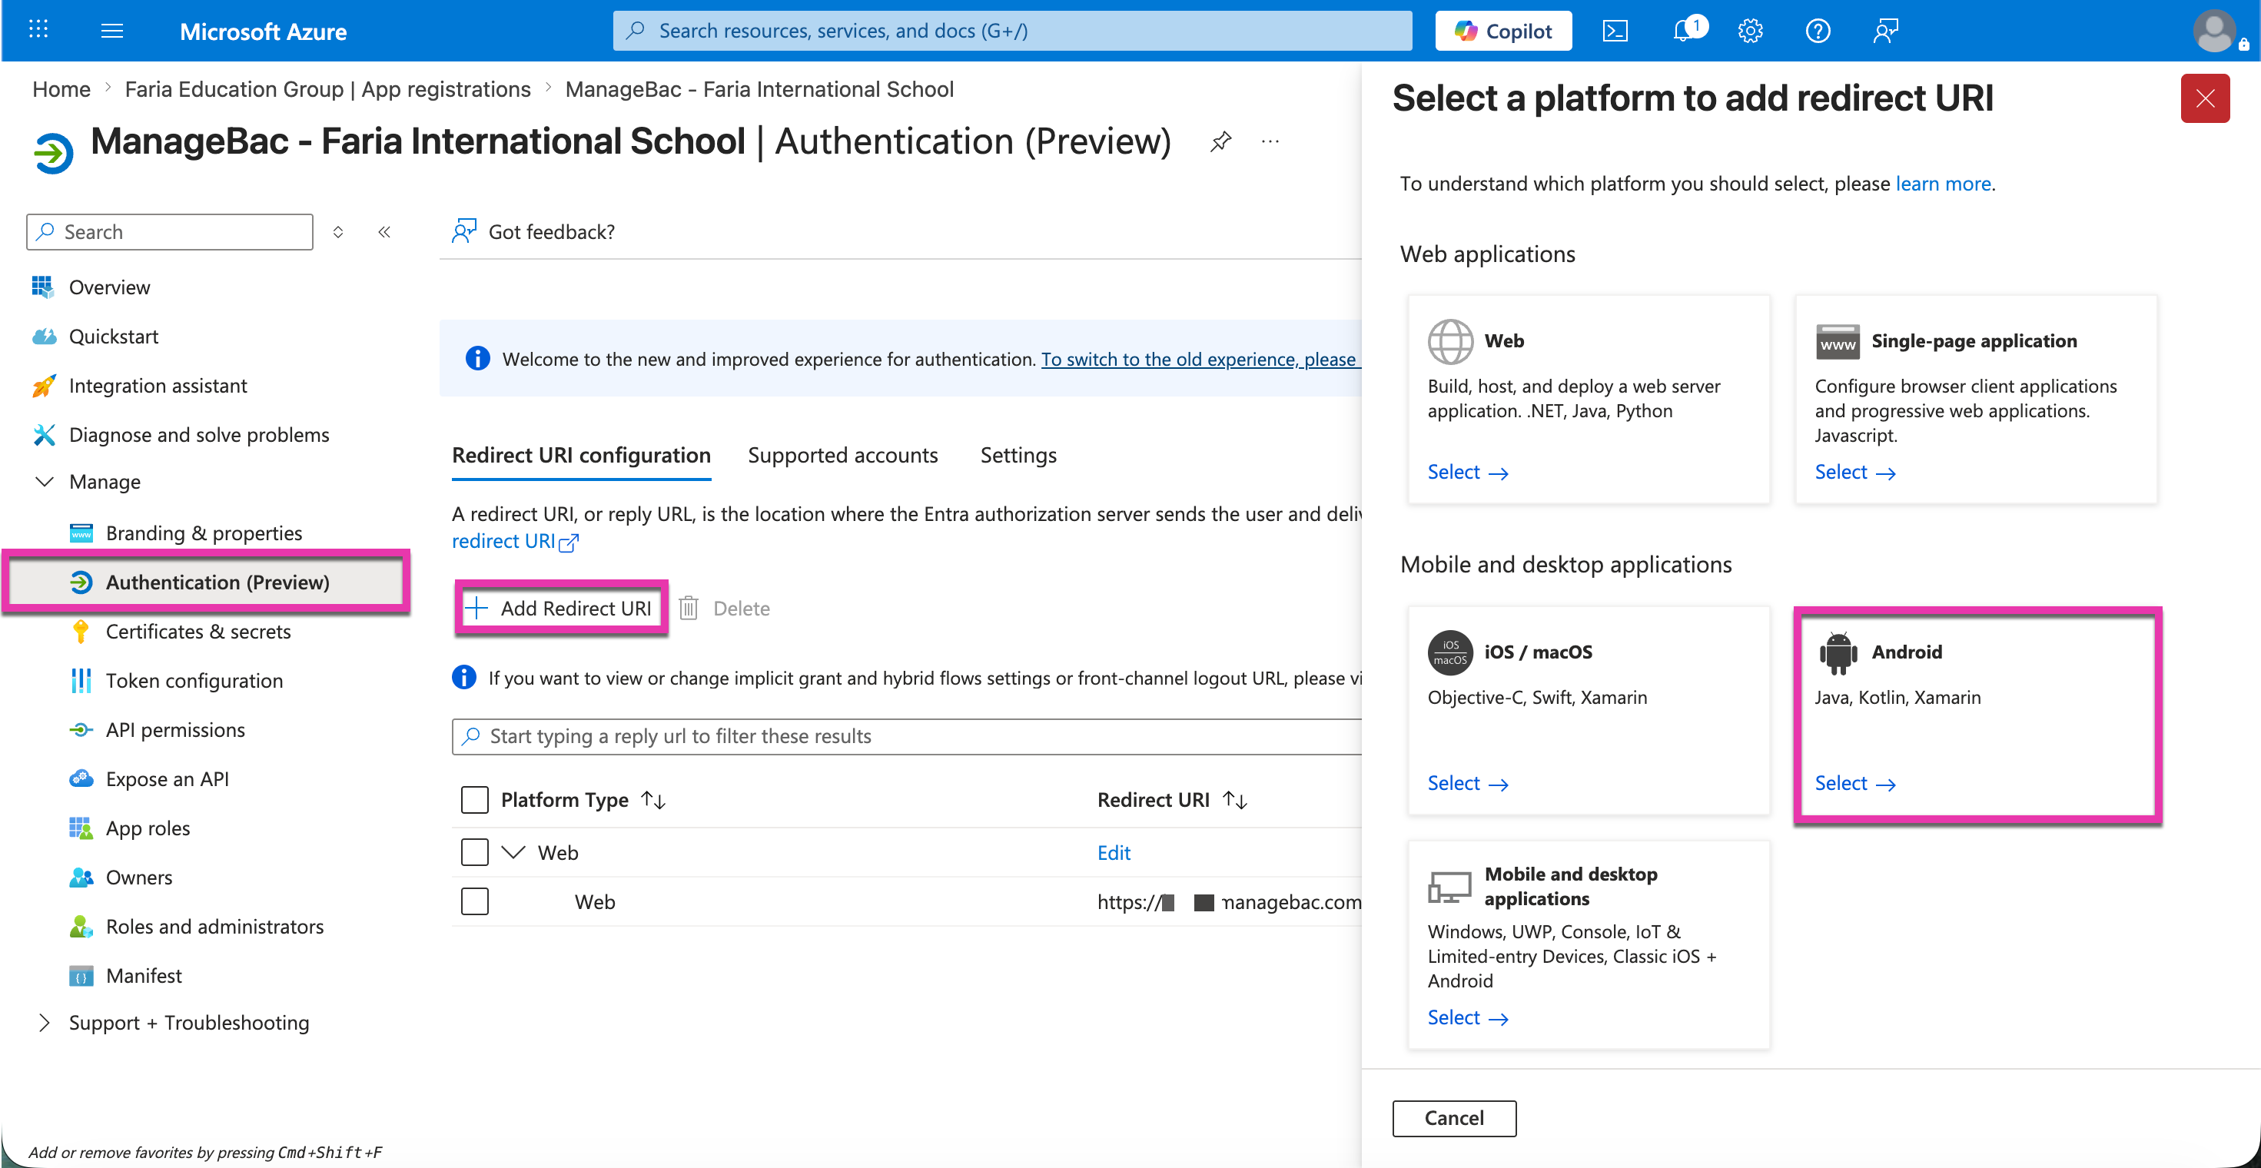The image size is (2261, 1168).
Task: Click Select under iOS / macOS
Action: pyautogui.click(x=1468, y=783)
